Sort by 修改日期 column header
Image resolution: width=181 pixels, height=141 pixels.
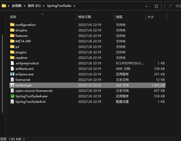point(85,17)
